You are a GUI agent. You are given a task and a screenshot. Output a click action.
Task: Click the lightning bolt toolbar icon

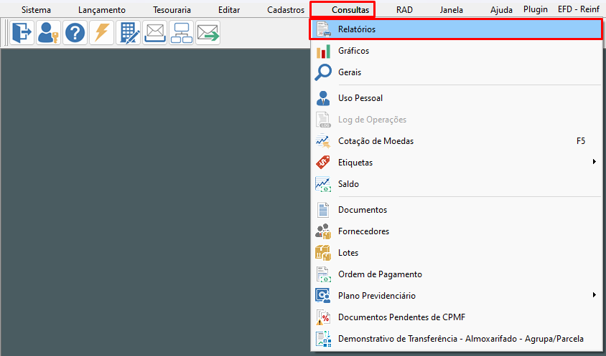[102, 33]
